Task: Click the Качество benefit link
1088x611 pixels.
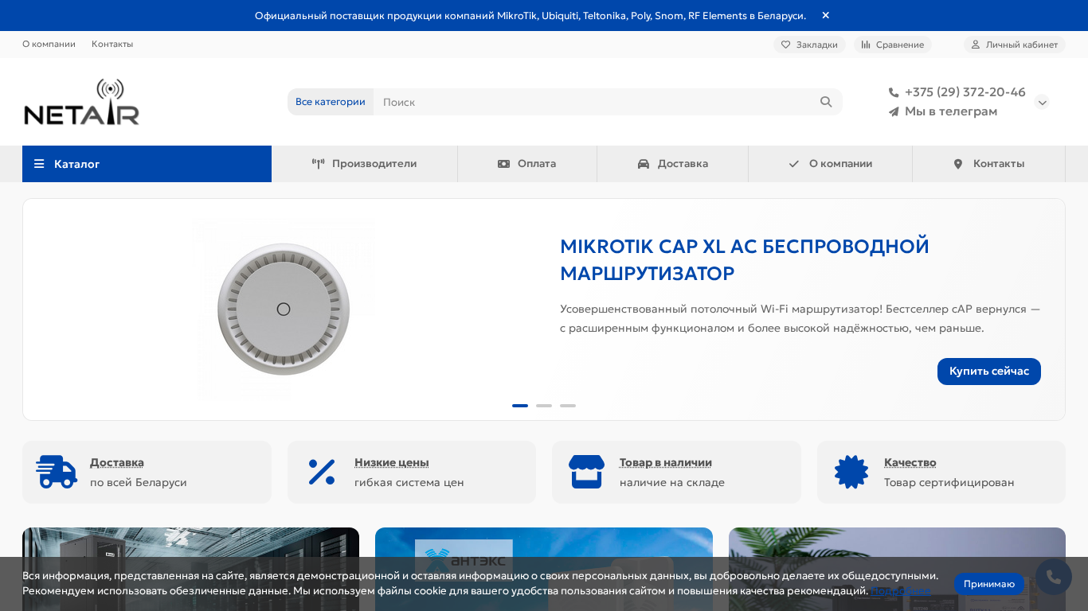Action: coord(910,462)
